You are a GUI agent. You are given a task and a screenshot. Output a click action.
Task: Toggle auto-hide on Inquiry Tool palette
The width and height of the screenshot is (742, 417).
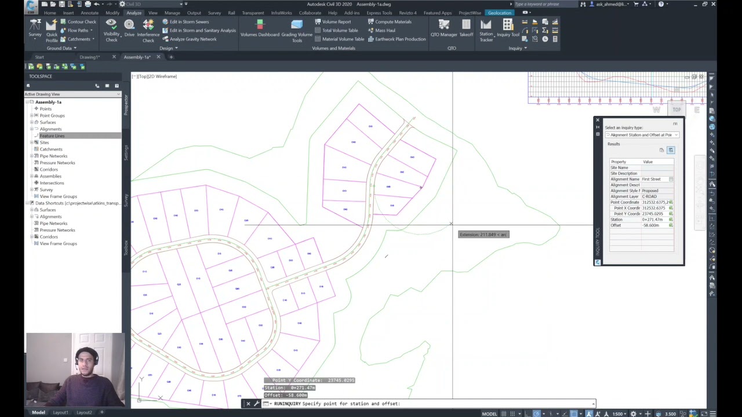coord(598,127)
